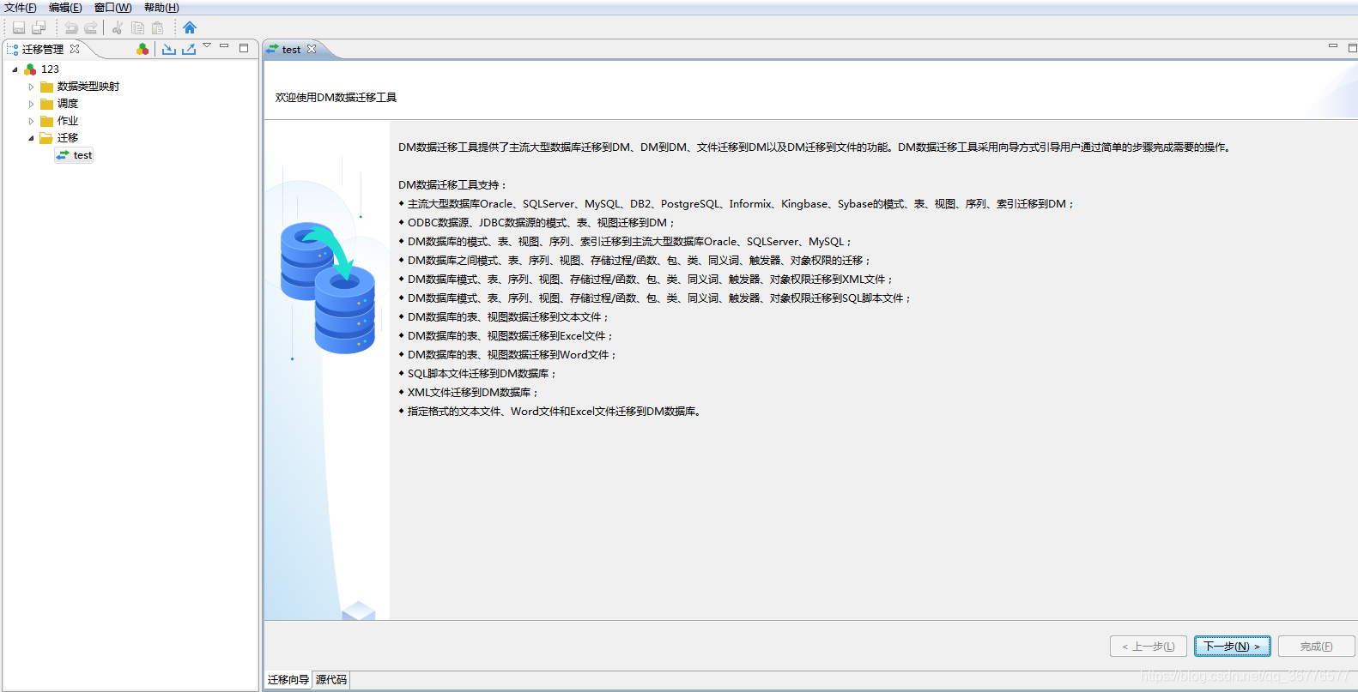The image size is (1358, 692).
Task: Click the Copy toolbar icon
Action: [137, 27]
